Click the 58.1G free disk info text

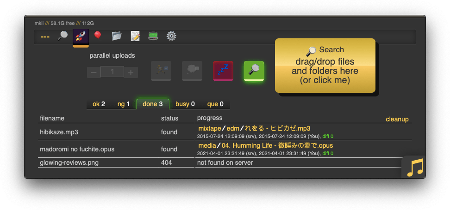[62, 23]
